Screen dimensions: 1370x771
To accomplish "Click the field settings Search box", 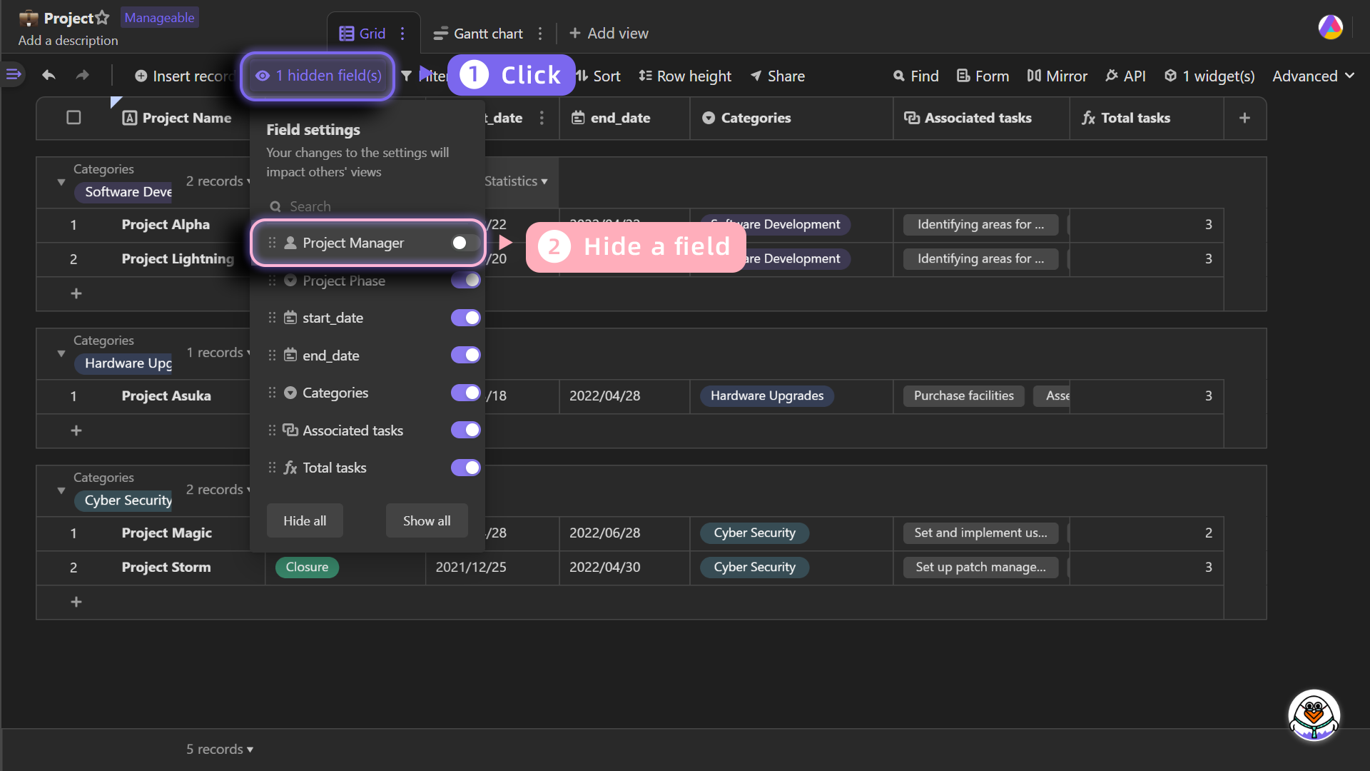I will pos(367,206).
